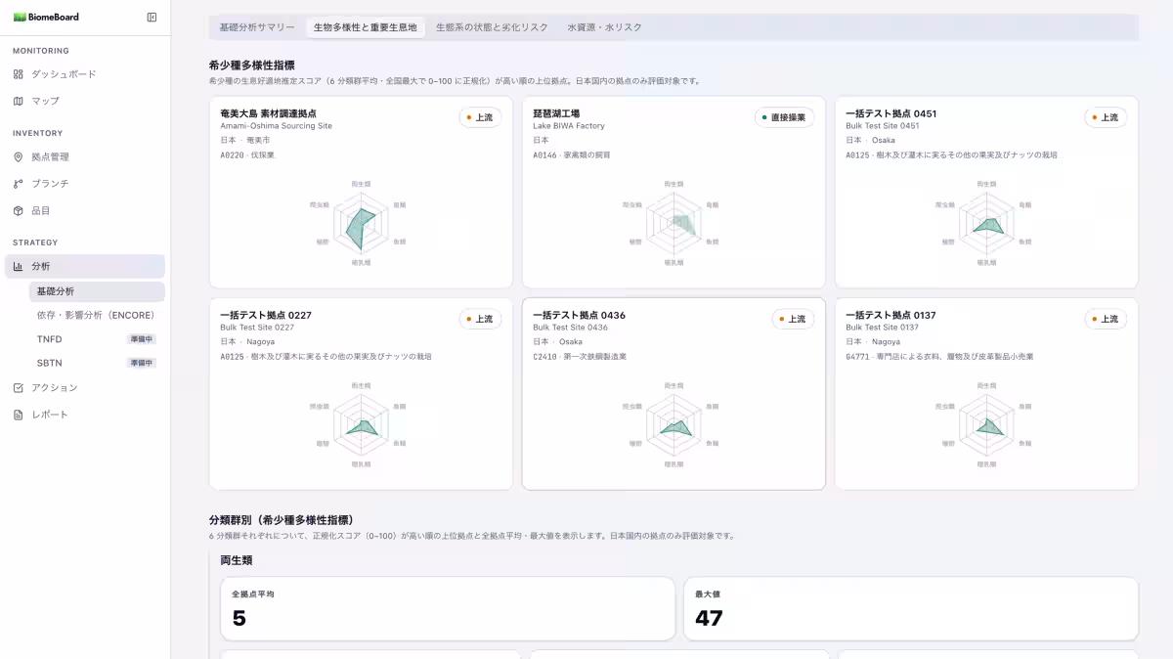
Task: Open レポート document icon item
Action: [18, 415]
